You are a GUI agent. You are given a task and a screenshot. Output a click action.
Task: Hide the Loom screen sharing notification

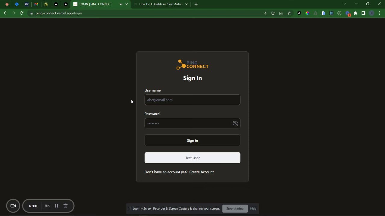(x=253, y=208)
